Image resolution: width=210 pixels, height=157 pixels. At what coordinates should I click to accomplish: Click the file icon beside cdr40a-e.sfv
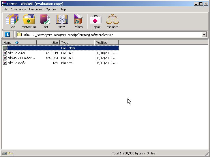pyautogui.click(x=5, y=63)
